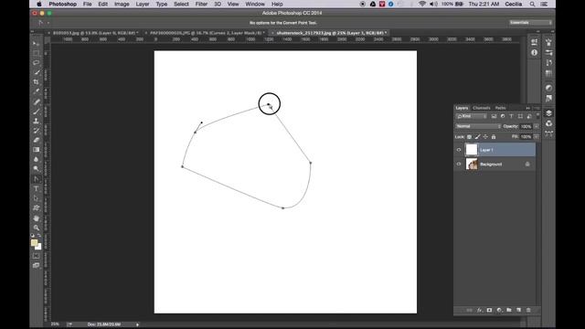Select the Quick Selection tool
This screenshot has width=585, height=329.
tap(37, 72)
